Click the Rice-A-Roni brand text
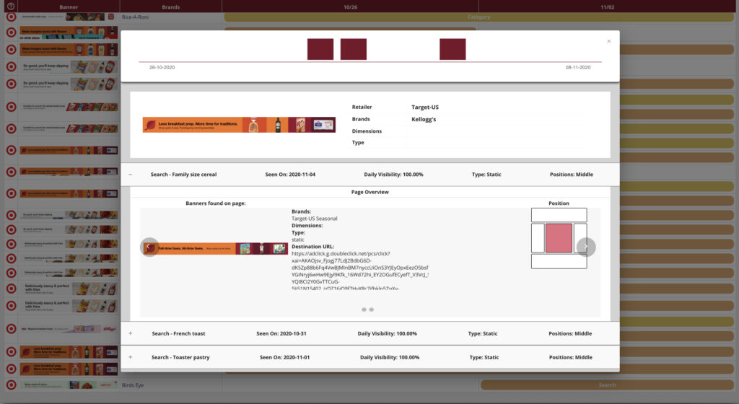739x404 pixels. 135,17
